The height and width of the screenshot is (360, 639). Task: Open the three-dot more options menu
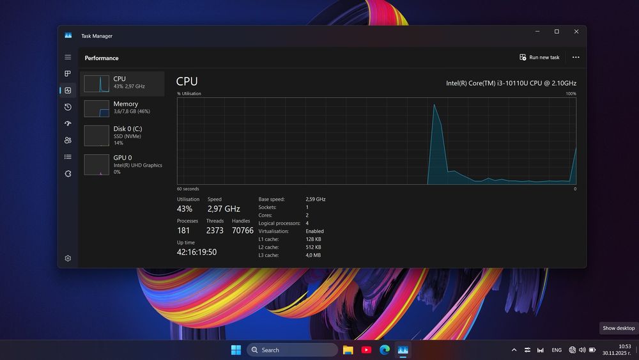click(x=576, y=57)
